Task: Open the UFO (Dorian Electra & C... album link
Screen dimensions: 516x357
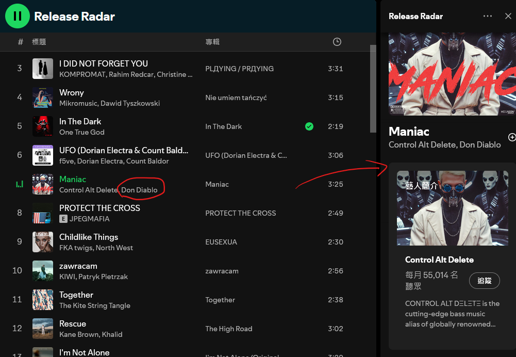Action: pos(246,155)
